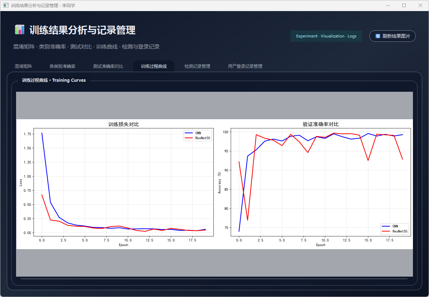Maximize the application window
Viewport: 429px width, 297px height.
(404, 6)
